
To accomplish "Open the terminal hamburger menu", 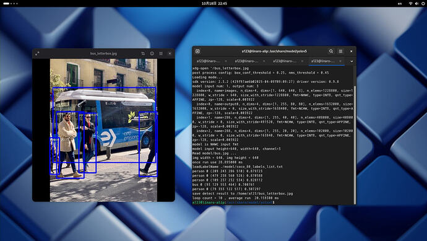I will click(340, 51).
